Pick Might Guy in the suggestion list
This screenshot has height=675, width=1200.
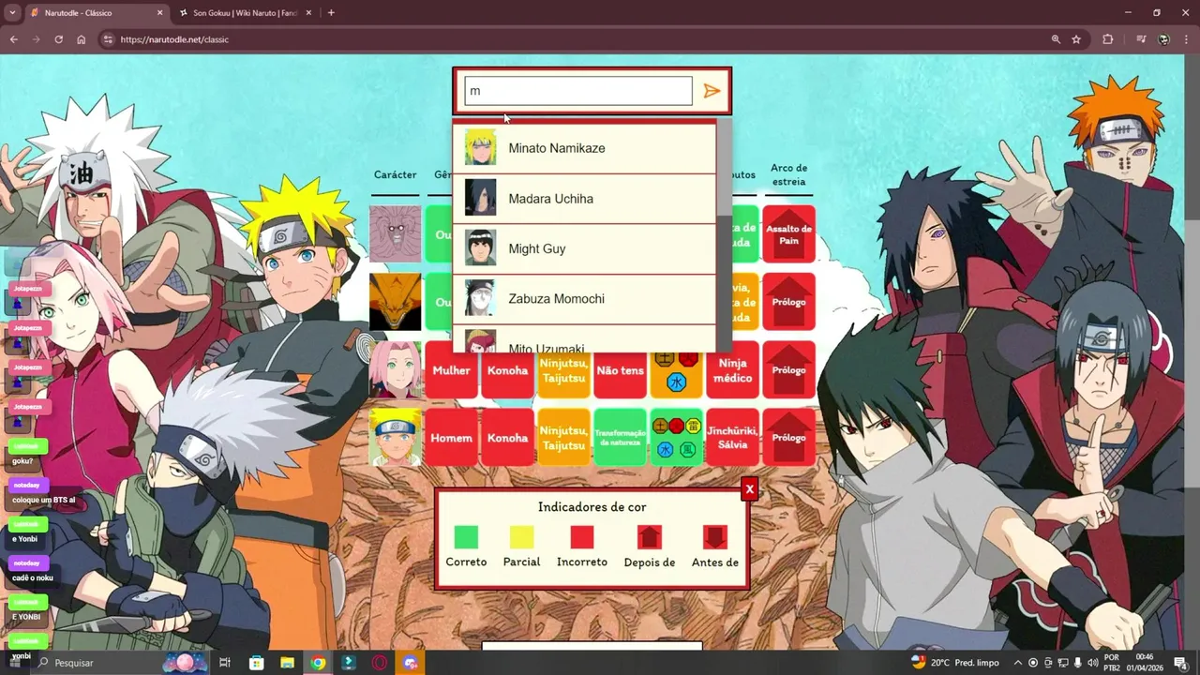click(584, 248)
